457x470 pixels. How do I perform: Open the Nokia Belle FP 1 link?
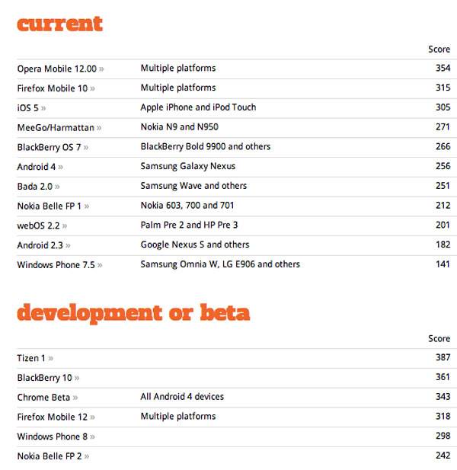click(x=53, y=206)
